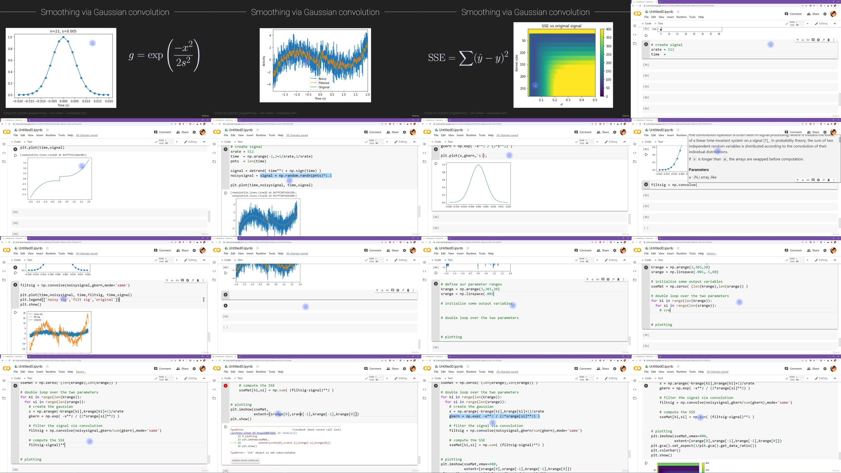841x473 pixels.
Task: Copy link to the 'define our parameter ranges' cell
Action: [x=597, y=279]
